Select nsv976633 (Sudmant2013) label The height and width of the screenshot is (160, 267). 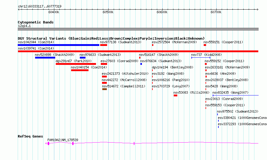(100, 55)
